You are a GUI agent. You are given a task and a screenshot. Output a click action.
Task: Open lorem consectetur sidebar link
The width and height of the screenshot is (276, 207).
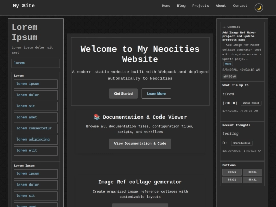36,128
